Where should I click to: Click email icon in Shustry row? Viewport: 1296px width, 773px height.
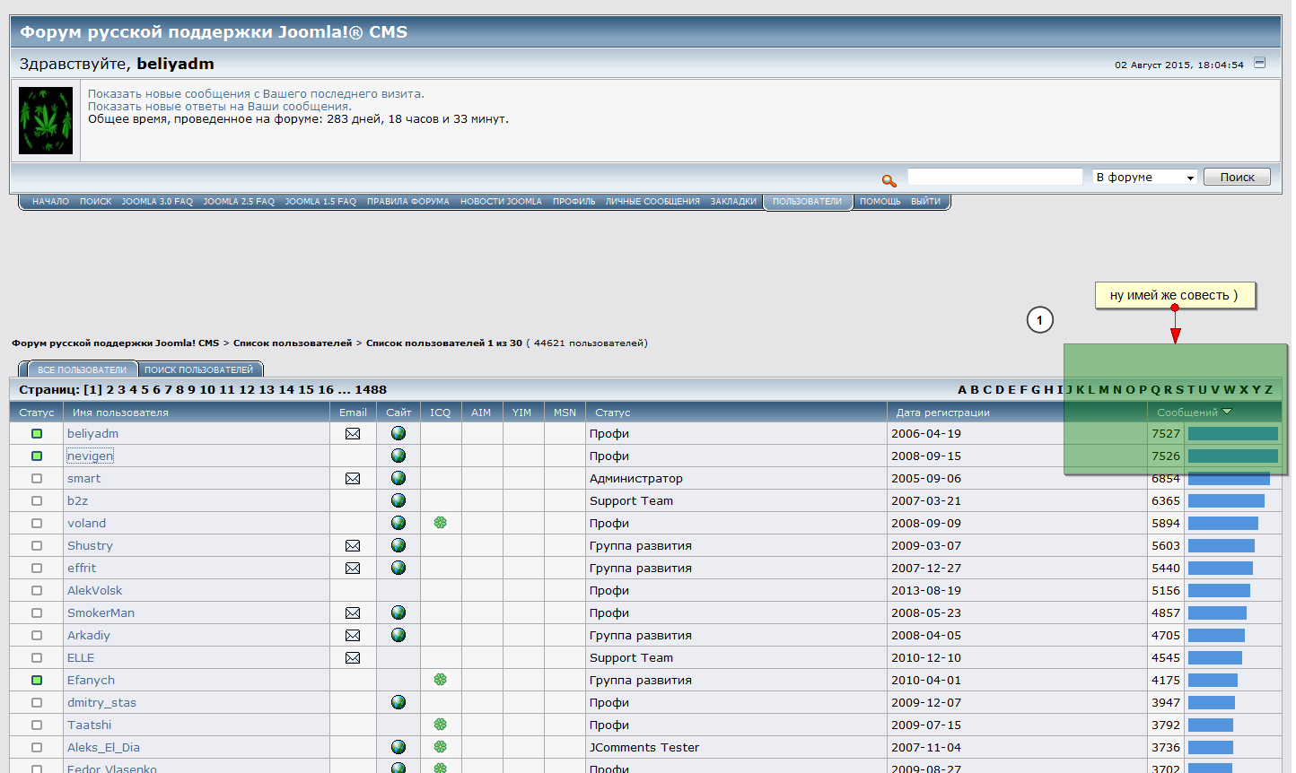353,546
